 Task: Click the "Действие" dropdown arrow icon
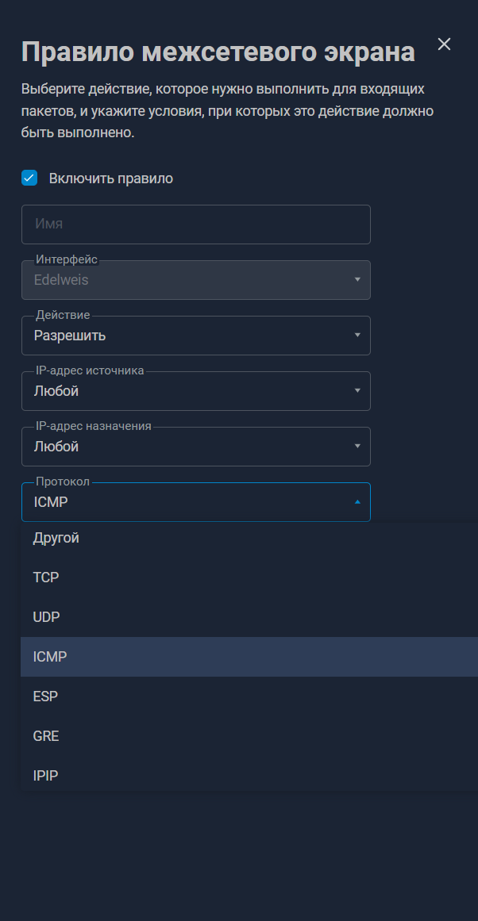pyautogui.click(x=357, y=336)
